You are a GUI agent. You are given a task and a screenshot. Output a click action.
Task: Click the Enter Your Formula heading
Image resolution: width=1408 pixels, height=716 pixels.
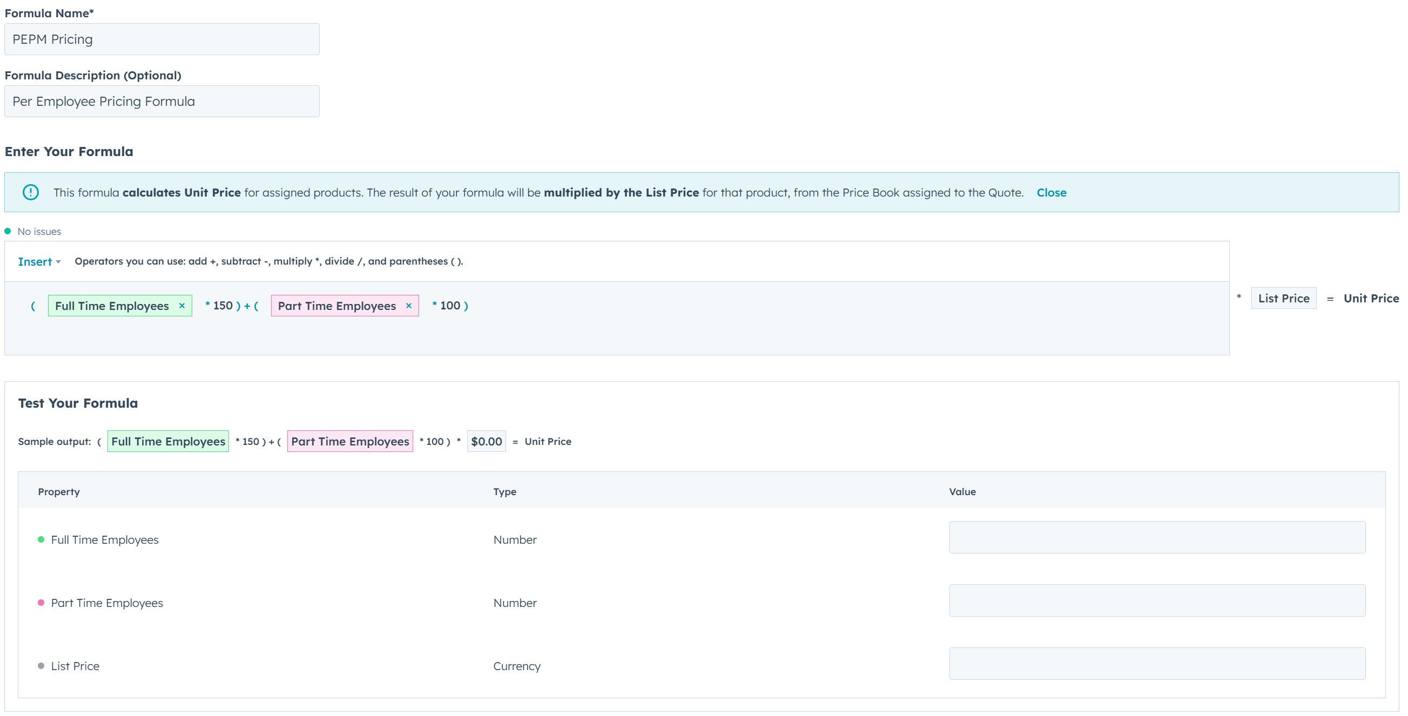pos(69,151)
